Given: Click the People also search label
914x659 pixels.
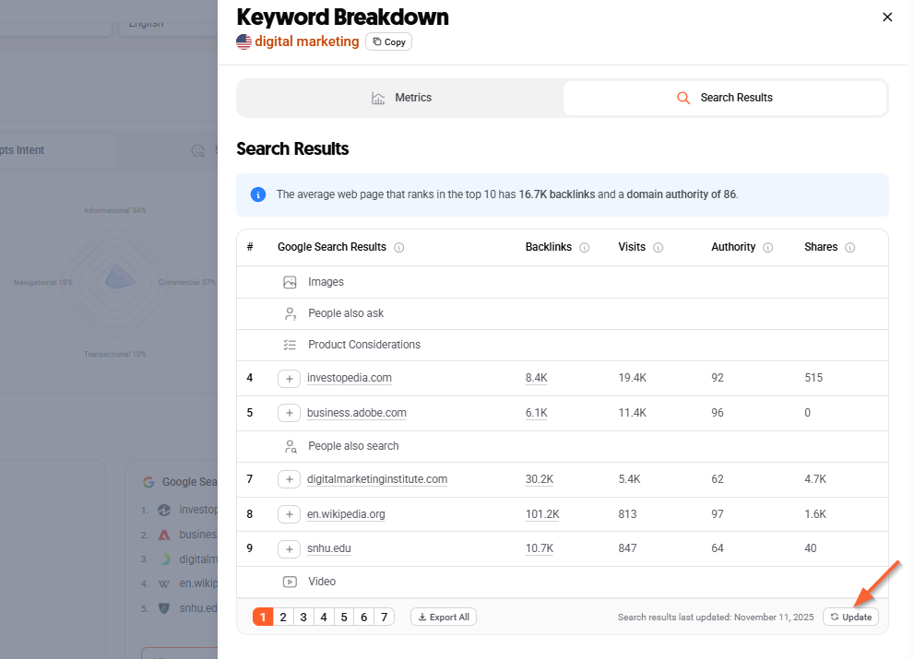Looking at the screenshot, I should click(353, 446).
